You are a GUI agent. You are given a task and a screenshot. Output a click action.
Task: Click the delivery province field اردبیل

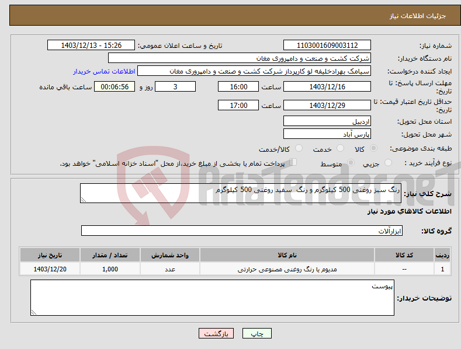tap(327, 121)
